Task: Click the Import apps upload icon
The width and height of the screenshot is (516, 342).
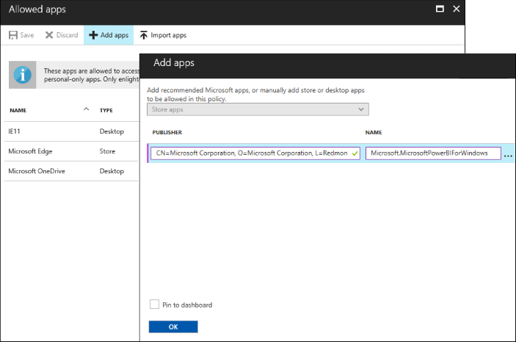Action: click(x=144, y=35)
